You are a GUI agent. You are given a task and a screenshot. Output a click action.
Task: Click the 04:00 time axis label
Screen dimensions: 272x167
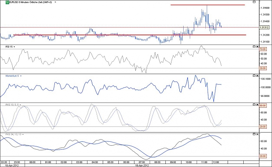click(95, 162)
